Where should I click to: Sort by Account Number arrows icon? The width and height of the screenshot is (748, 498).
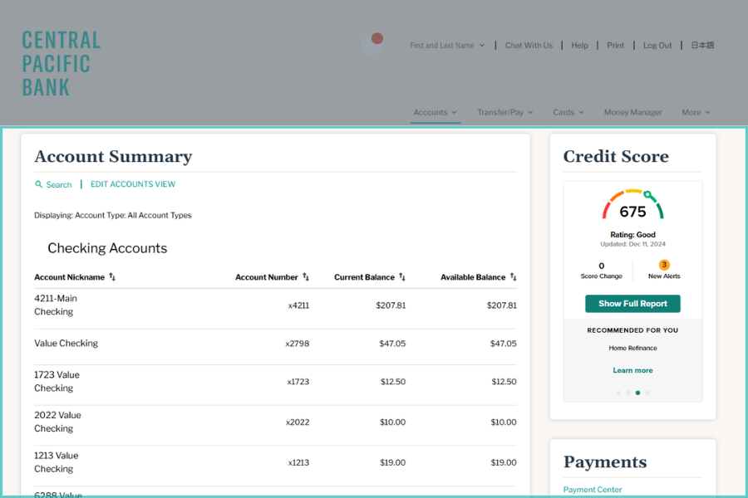pos(306,277)
